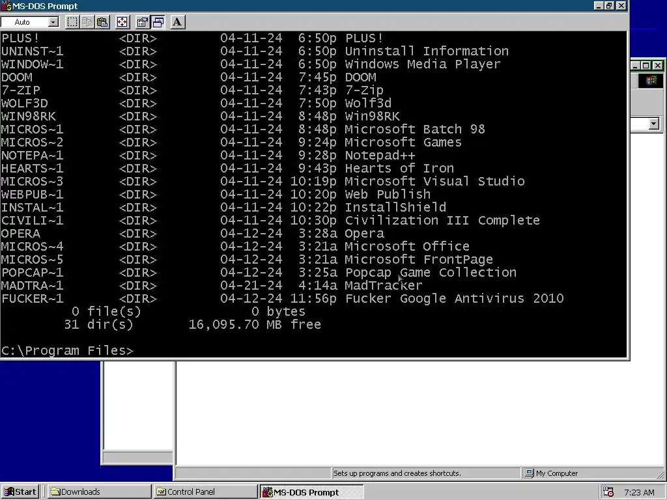Click the 'Microsoft Batch 98' directory name
This screenshot has height=500, width=667.
(x=415, y=130)
